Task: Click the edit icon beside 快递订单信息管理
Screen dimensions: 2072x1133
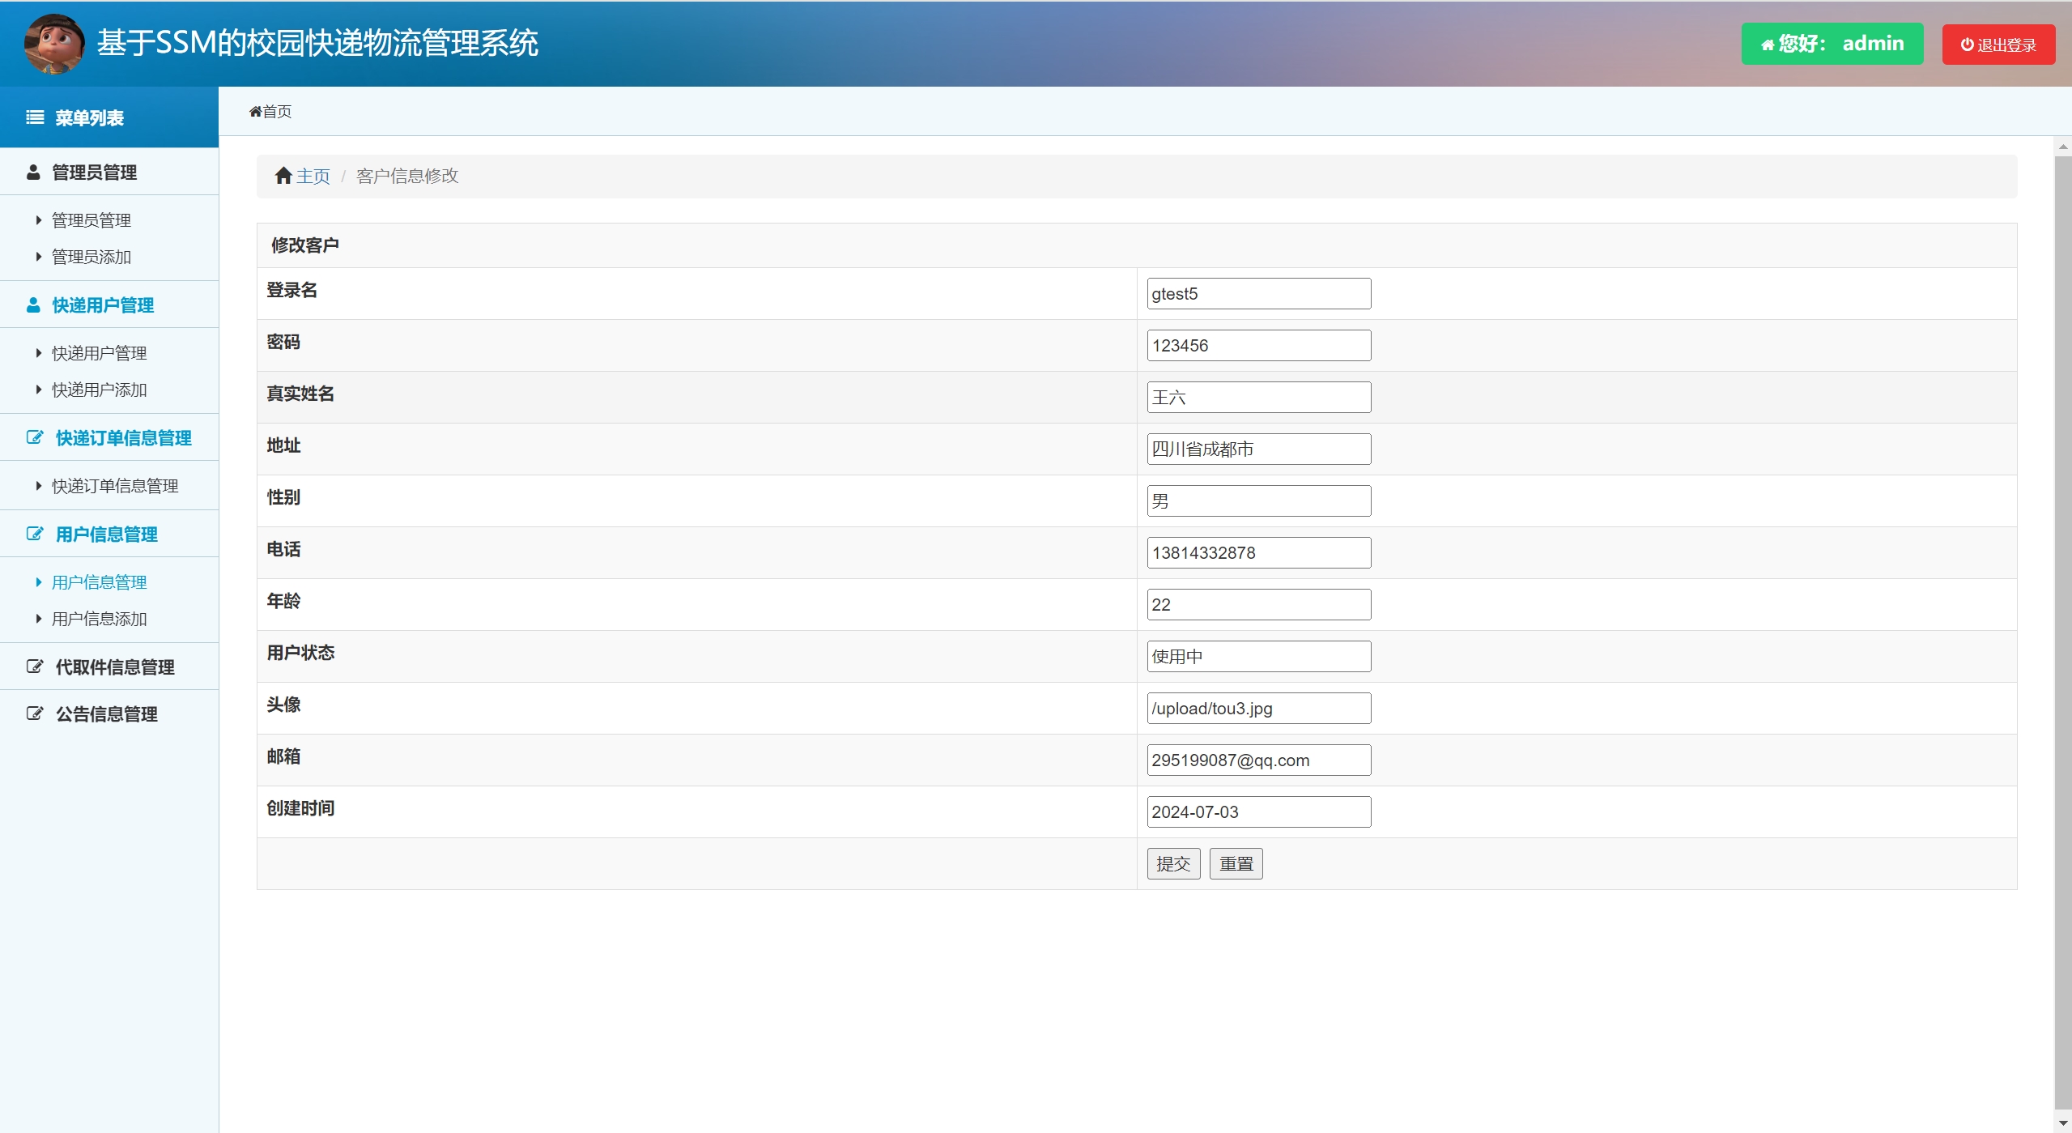Action: (35, 438)
